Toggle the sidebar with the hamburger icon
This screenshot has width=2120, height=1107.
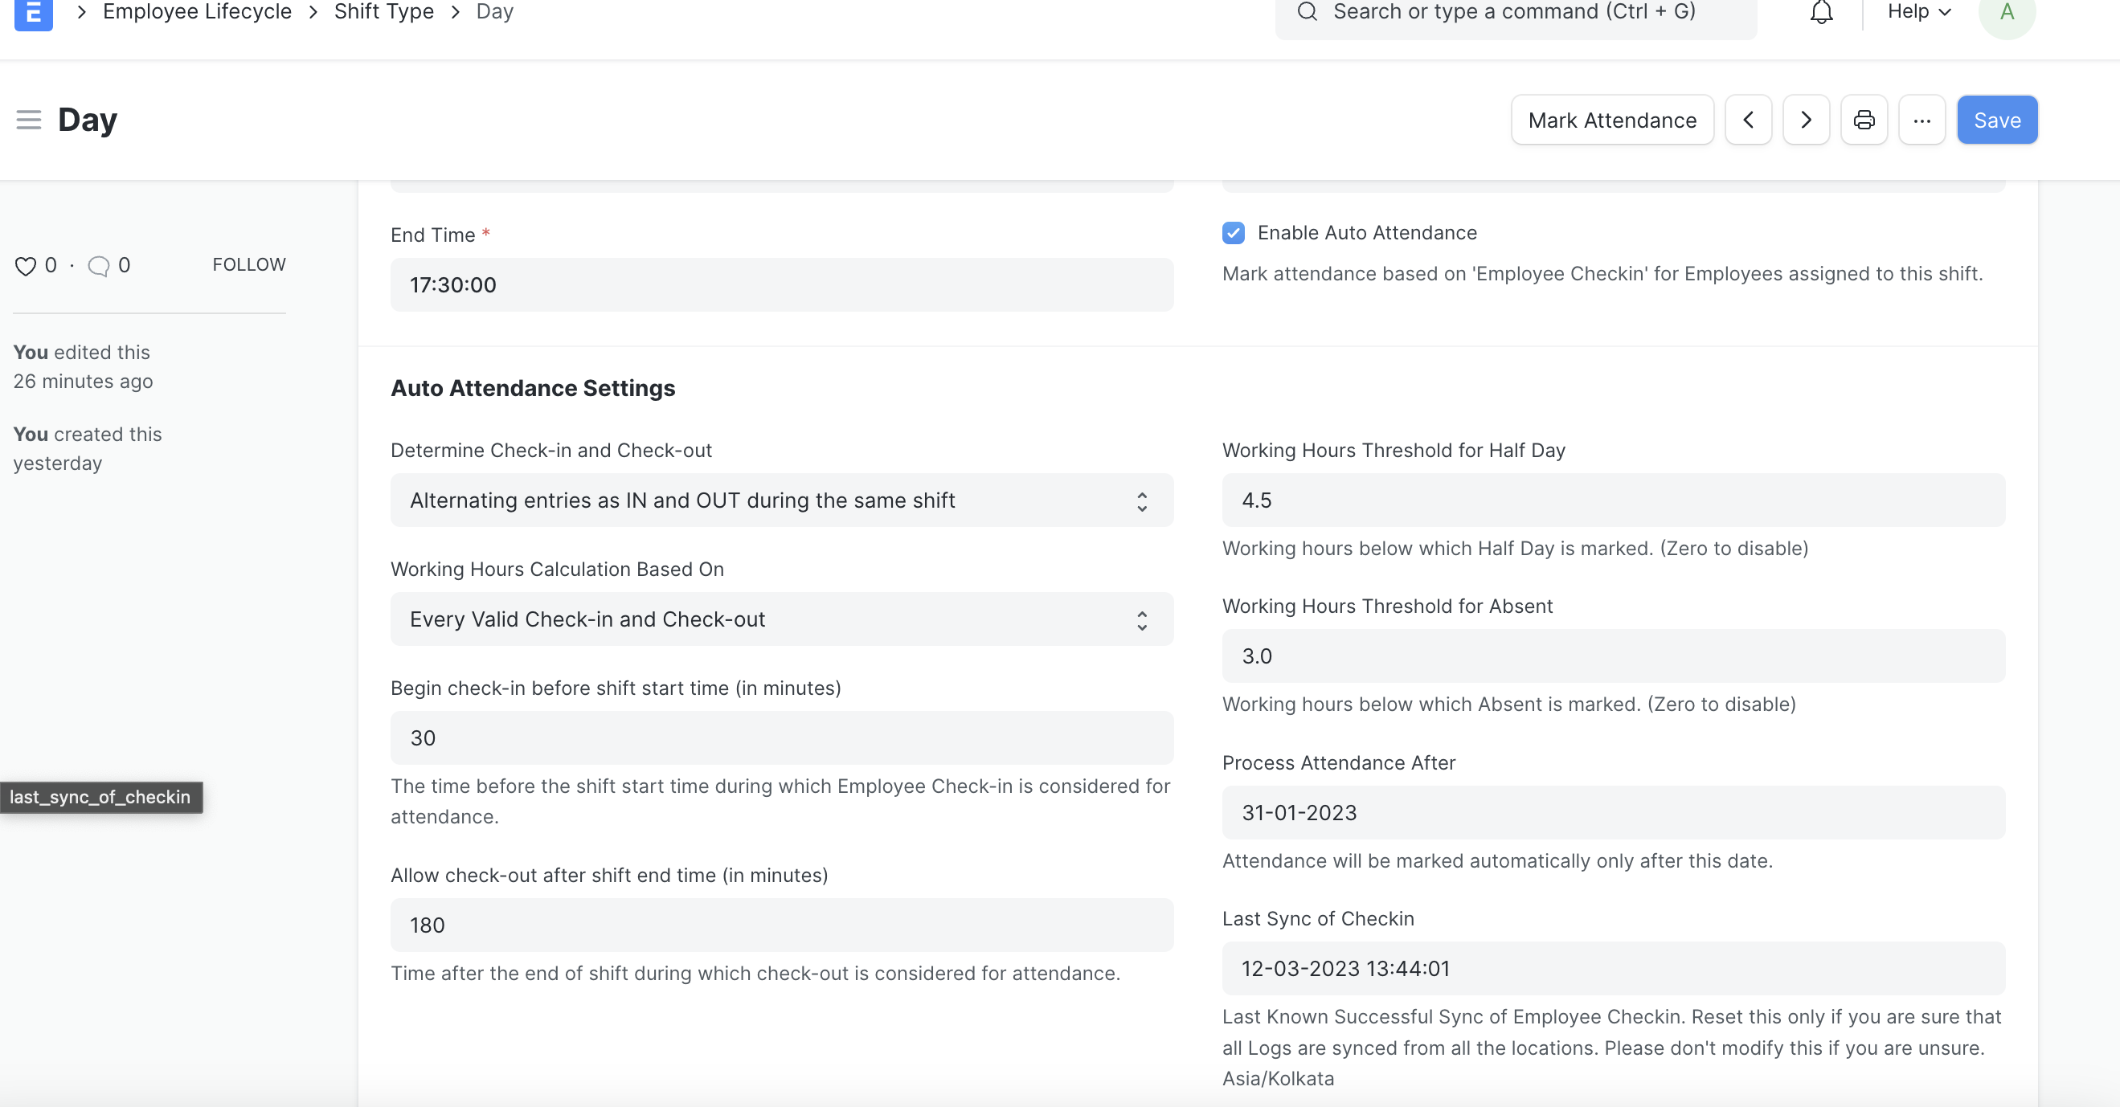coord(27,120)
